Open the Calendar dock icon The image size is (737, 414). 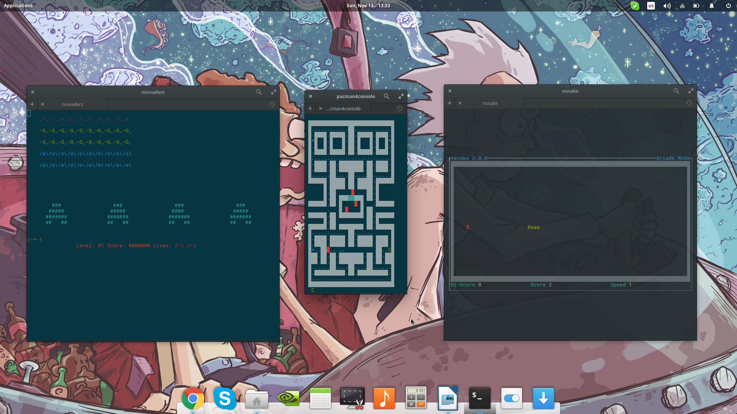click(x=321, y=399)
